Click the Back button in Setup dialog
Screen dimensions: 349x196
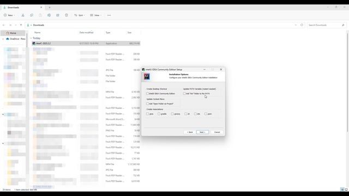(190, 132)
